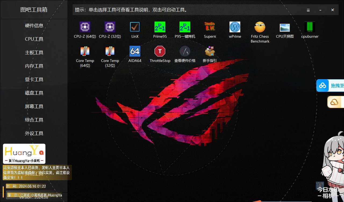Select the ThrottleStop icon
This screenshot has height=202, width=344.
[x=160, y=51]
